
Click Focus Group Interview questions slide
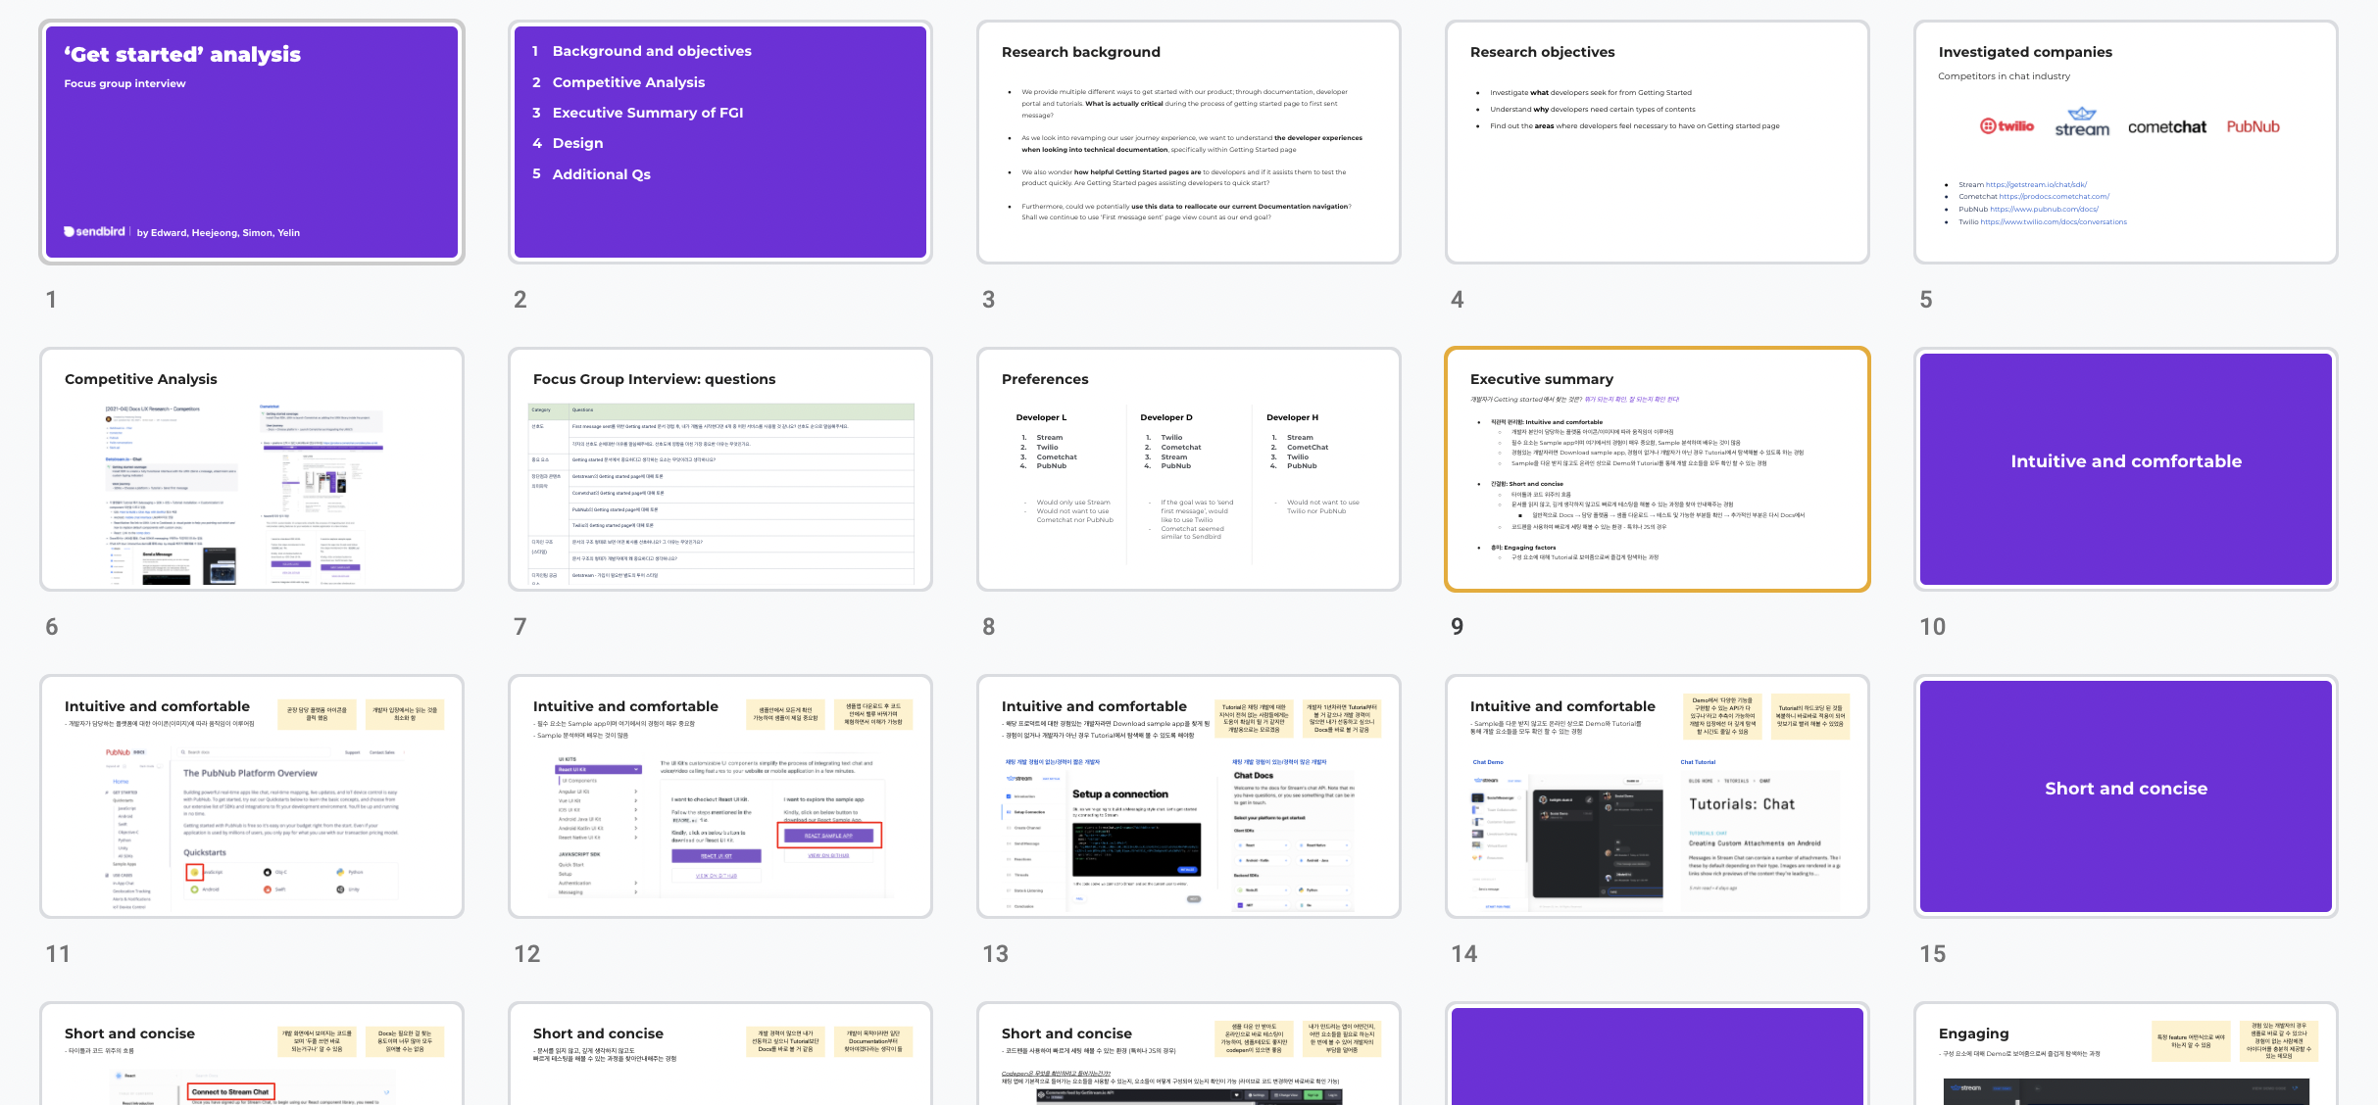tap(720, 469)
